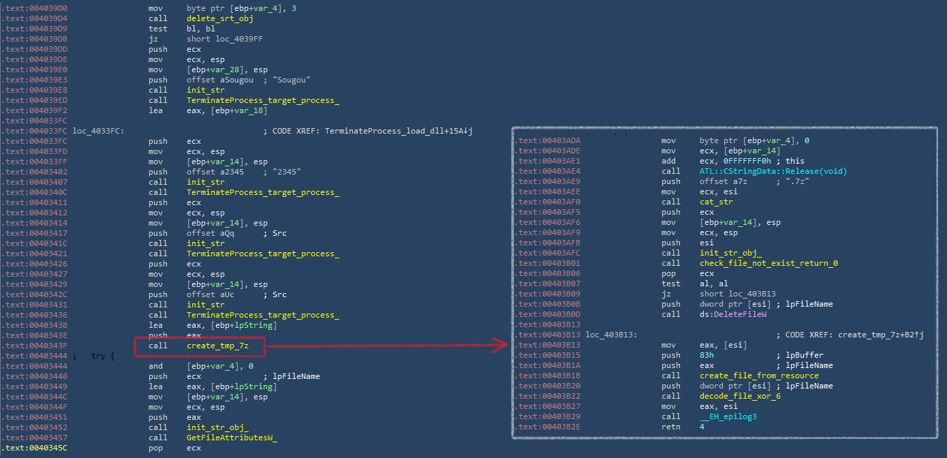Jump to short loc_4039FF target
The width and height of the screenshot is (947, 458).
(225, 39)
